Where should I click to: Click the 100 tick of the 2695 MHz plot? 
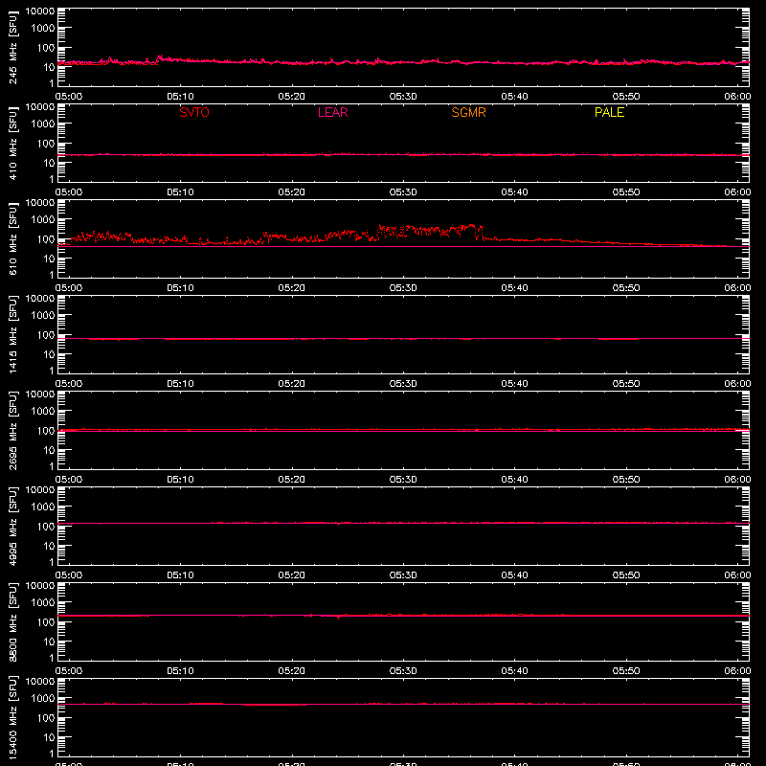[x=46, y=431]
